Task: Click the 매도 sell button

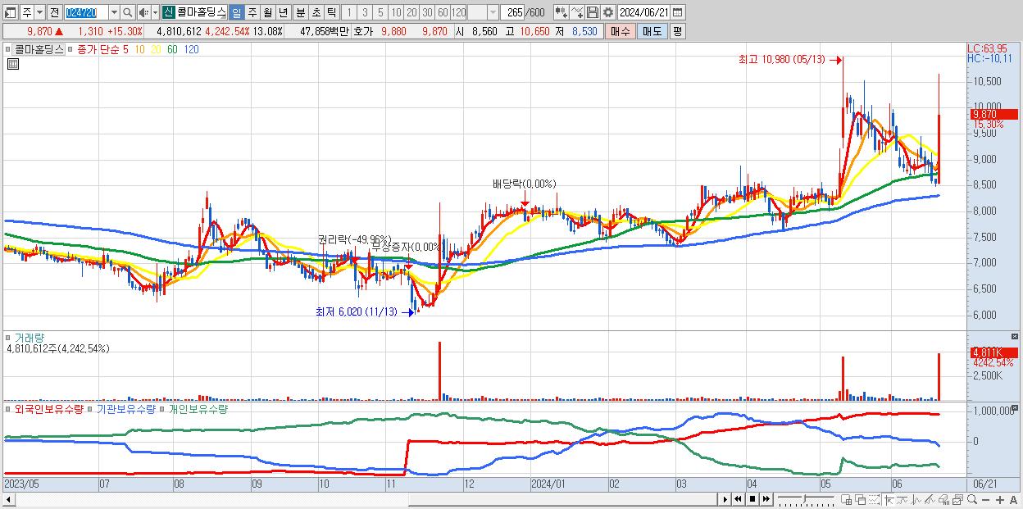Action: click(x=652, y=31)
